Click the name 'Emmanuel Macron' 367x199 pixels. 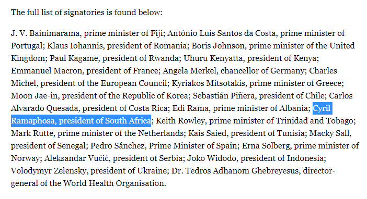(47, 71)
